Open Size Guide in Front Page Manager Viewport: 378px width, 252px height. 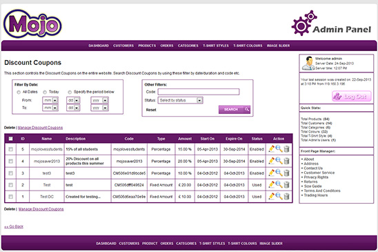coord(312,186)
